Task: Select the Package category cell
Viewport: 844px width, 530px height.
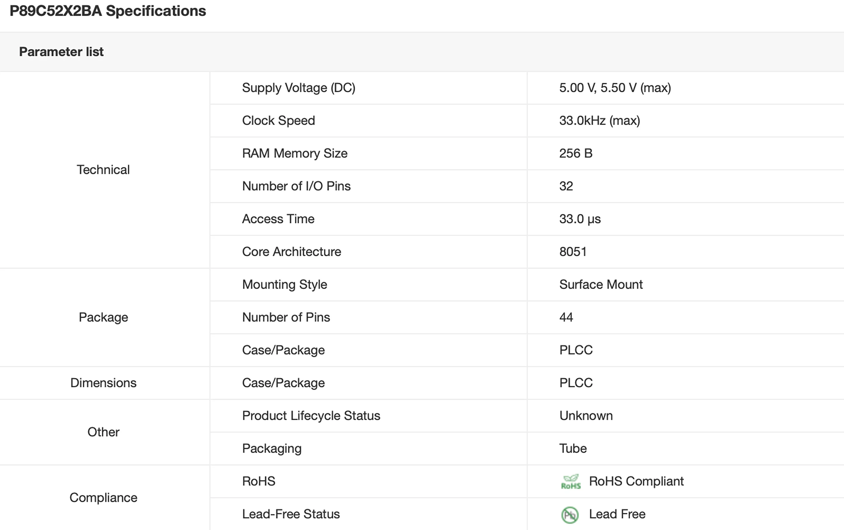Action: tap(103, 317)
